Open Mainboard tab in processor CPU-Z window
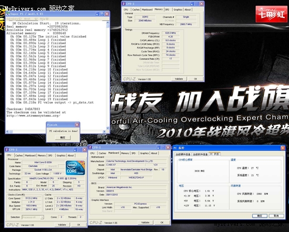This screenshot has height=232, width=289. pos(30,156)
